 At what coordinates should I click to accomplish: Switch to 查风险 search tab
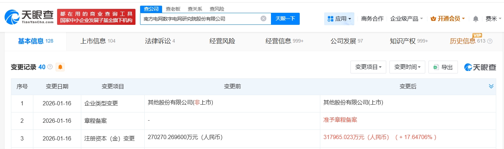217,9
